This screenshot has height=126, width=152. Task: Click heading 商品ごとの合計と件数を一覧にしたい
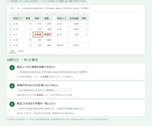pos(36,103)
